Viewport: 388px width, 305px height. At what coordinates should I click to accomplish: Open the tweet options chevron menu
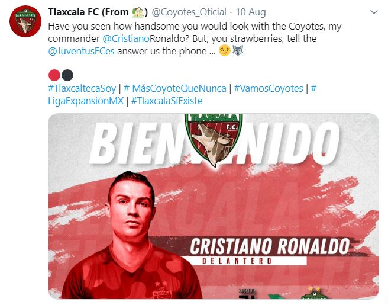pyautogui.click(x=374, y=12)
